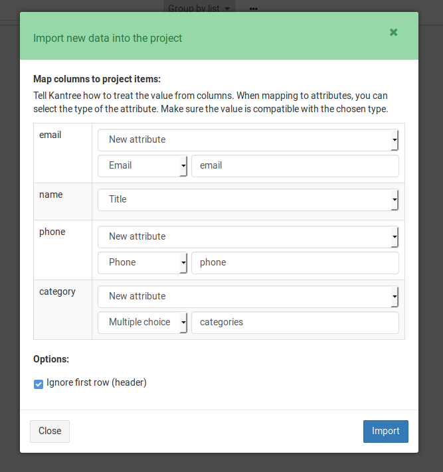Open the Group by list dropdown behind dialog

199,8
